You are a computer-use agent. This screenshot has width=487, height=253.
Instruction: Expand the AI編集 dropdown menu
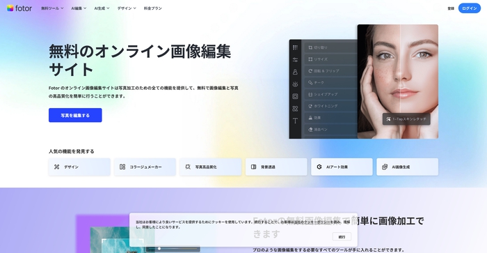79,8
